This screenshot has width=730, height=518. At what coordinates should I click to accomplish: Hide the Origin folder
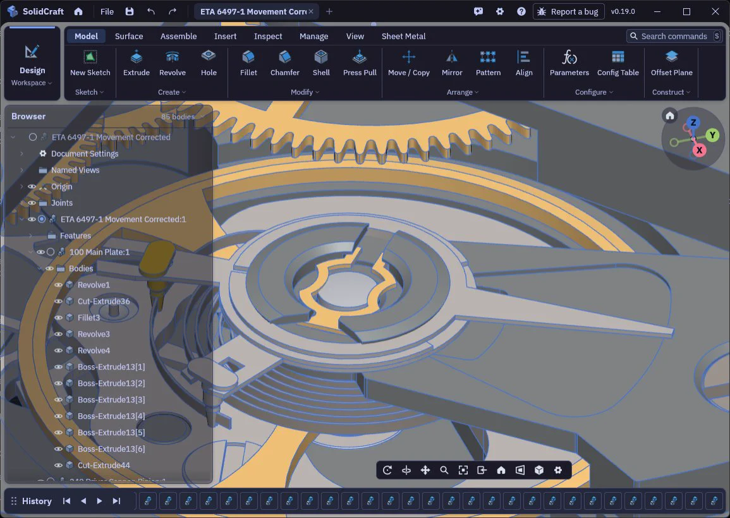(x=32, y=186)
